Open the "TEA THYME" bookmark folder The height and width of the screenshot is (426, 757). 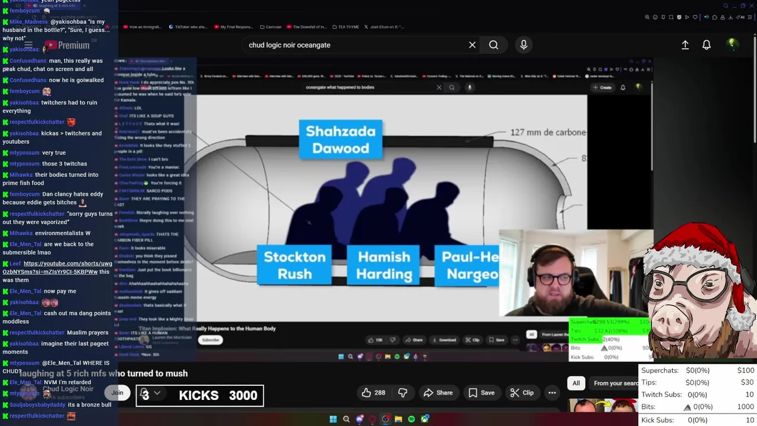[x=345, y=27]
